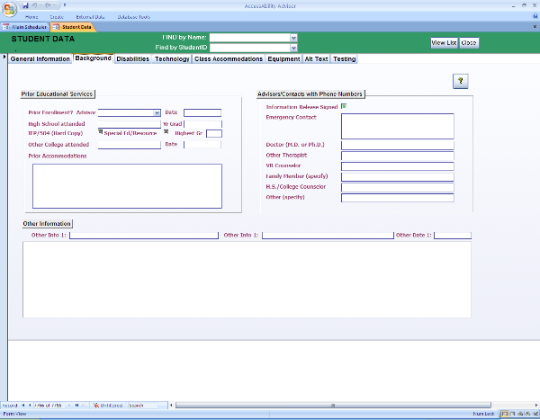The width and height of the screenshot is (540, 420).
Task: Click the horizontal scrollbar at the bottom
Action: click(342, 406)
